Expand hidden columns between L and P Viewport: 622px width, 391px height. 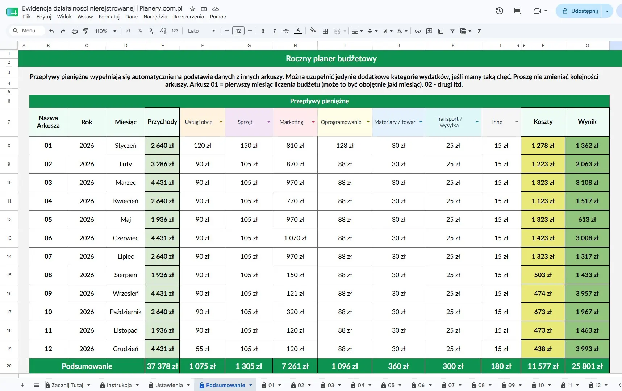pos(521,46)
